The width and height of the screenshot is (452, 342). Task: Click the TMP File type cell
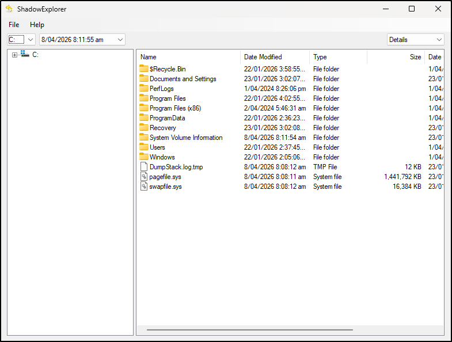pos(325,167)
